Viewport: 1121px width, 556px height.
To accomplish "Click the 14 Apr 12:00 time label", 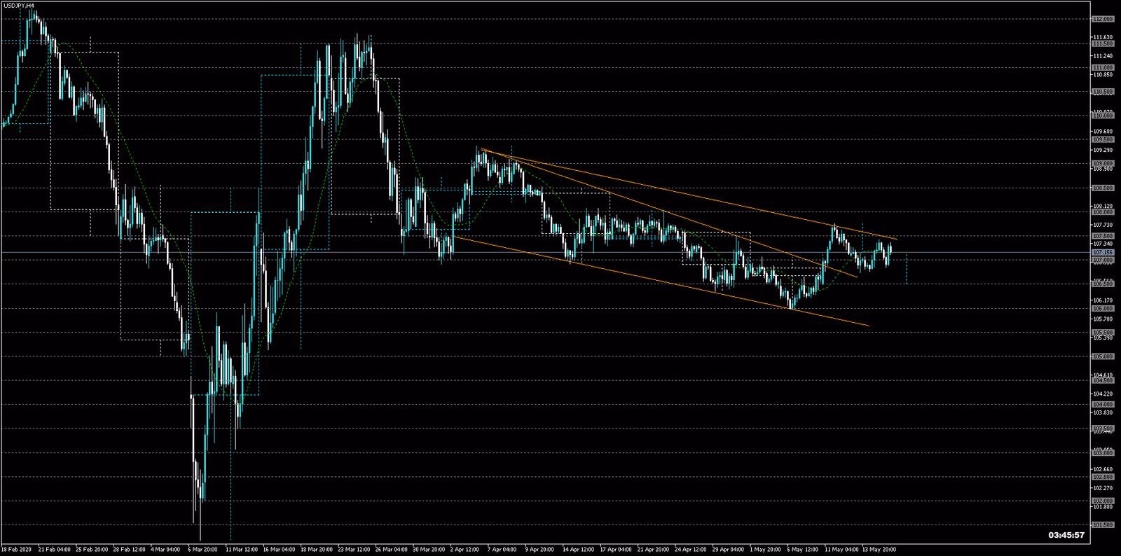I will pyautogui.click(x=579, y=550).
